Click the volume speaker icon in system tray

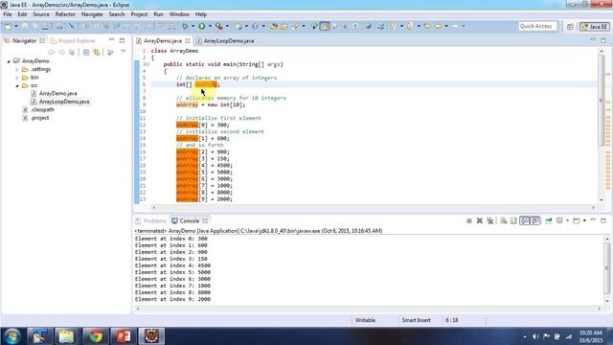(535, 336)
